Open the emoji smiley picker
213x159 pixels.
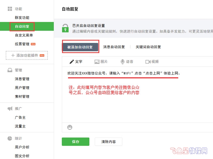[x=70, y=127]
